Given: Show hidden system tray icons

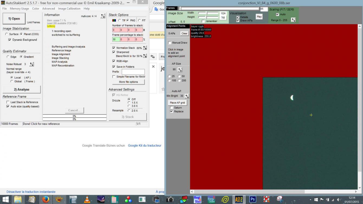Looking at the screenshot, I should pos(310,200).
